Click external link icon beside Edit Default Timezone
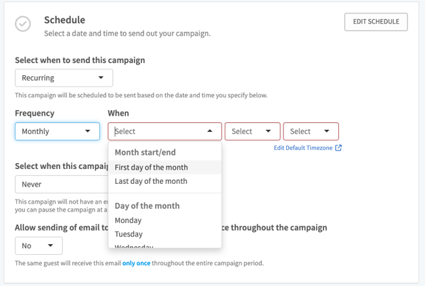 338,148
